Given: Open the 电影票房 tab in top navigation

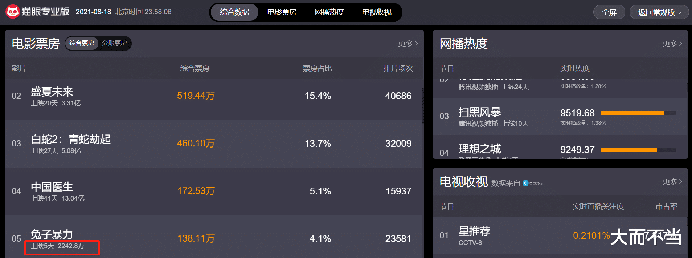Looking at the screenshot, I should coord(282,12).
